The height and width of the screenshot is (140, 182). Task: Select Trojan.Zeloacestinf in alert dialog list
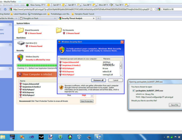[x=71, y=62]
